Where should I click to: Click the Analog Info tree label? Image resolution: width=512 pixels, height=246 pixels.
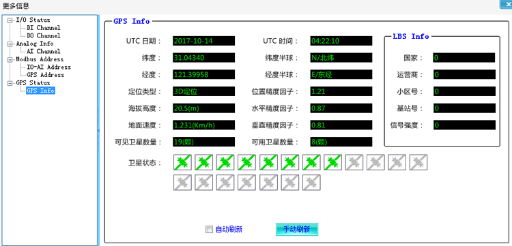(x=35, y=44)
